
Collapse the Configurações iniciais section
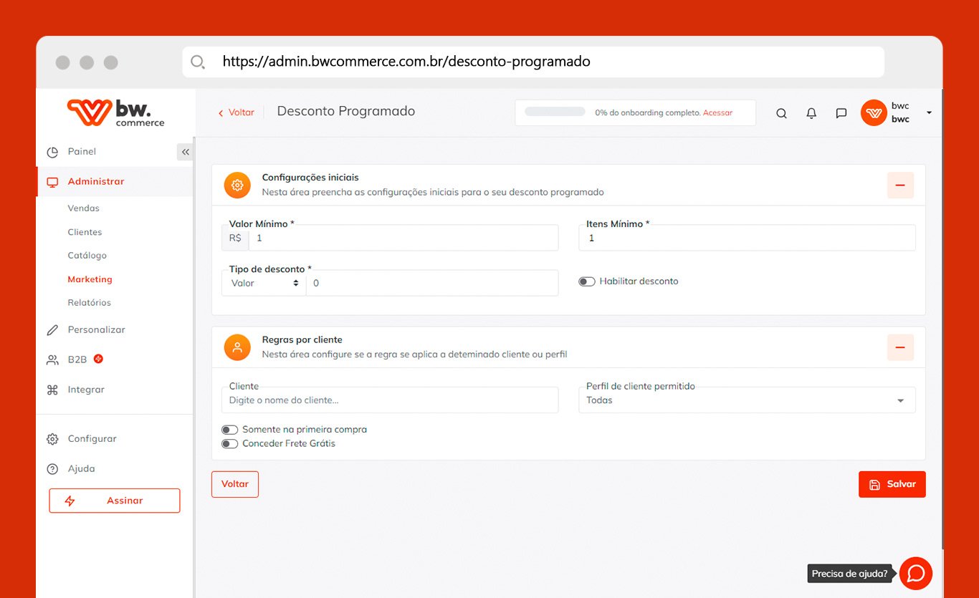(x=900, y=185)
